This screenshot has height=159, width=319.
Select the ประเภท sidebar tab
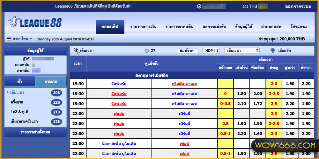[x=51, y=81]
